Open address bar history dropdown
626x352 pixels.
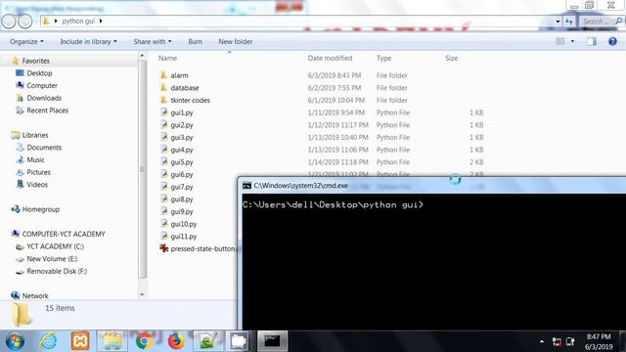pyautogui.click(x=558, y=22)
